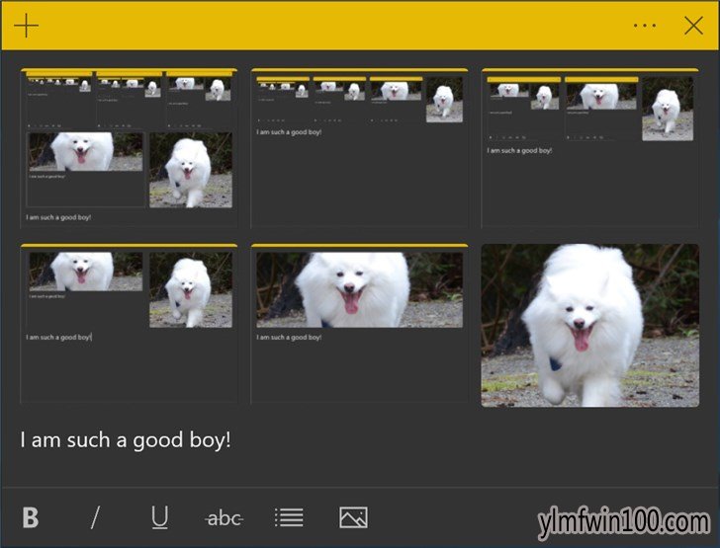Viewport: 720px width, 548px height.
Task: Toggle bullet list formatting
Action: tap(289, 517)
